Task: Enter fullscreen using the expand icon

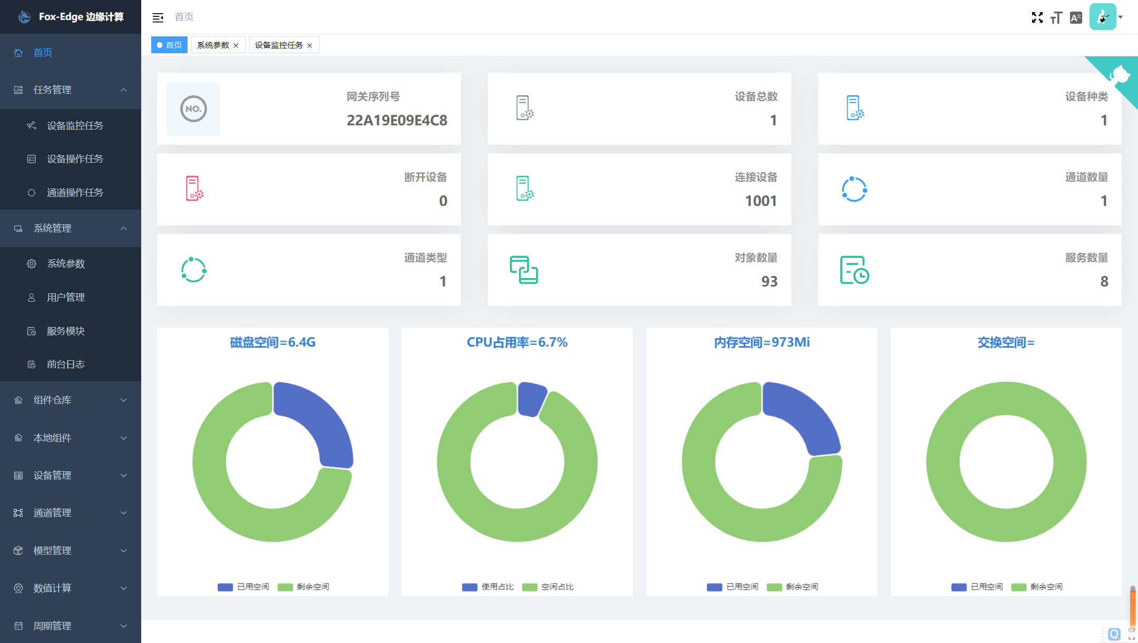Action: 1037,17
